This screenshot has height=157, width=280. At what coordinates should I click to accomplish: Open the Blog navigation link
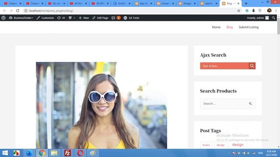click(x=229, y=27)
